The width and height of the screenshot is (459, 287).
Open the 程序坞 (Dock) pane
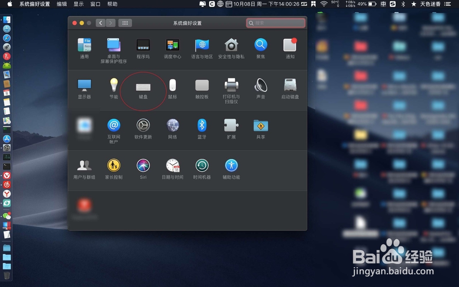(143, 48)
